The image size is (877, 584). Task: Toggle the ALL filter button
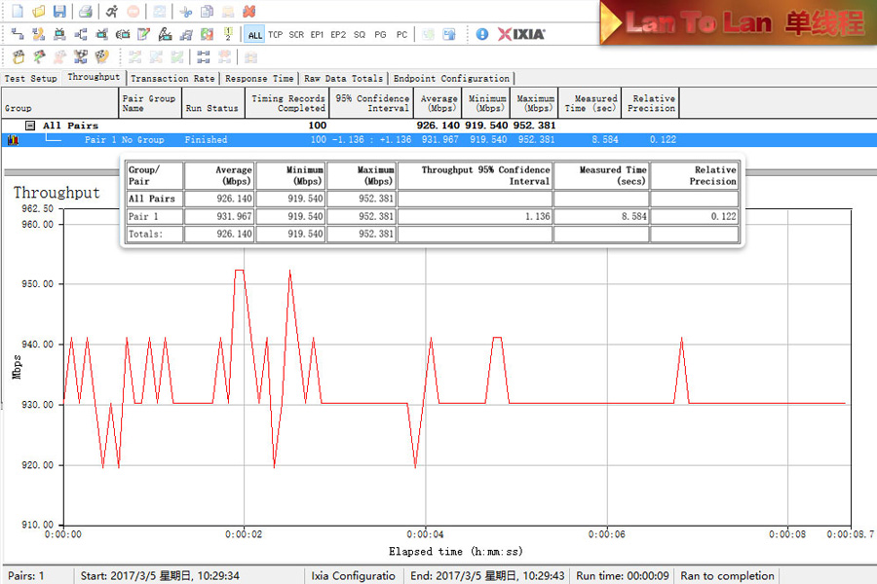[x=254, y=35]
